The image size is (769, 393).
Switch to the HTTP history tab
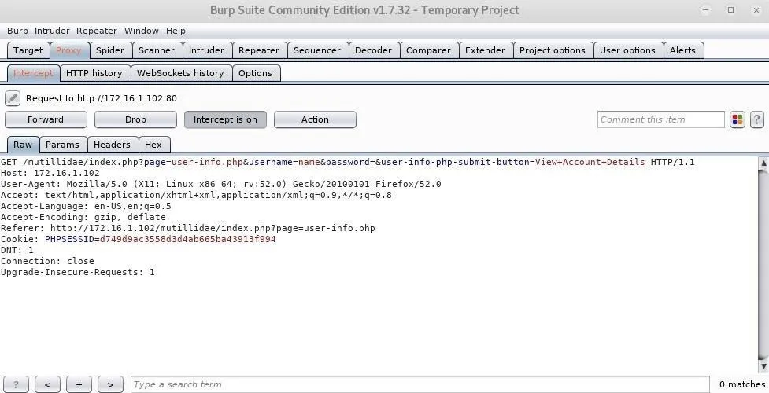tap(94, 73)
